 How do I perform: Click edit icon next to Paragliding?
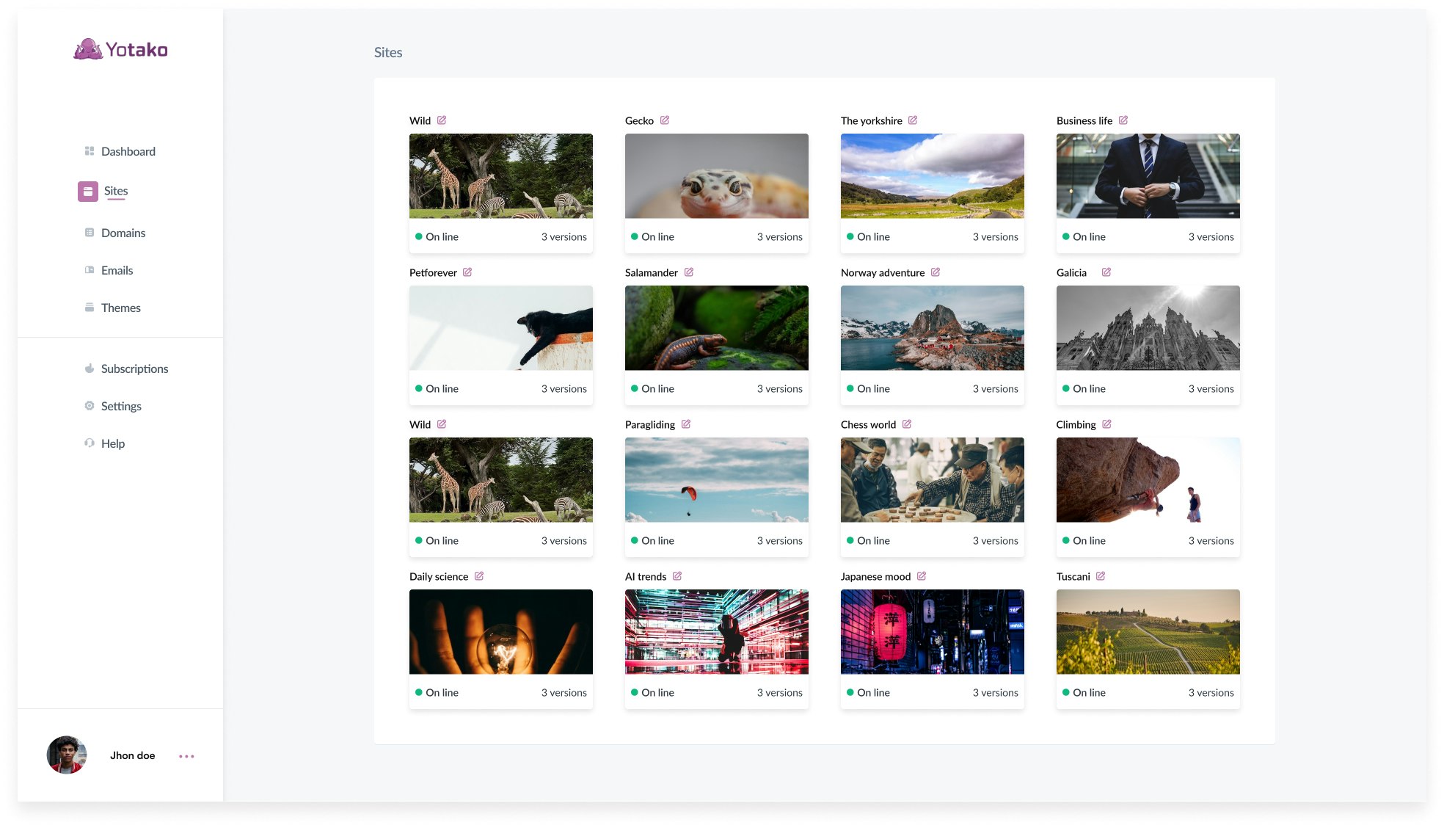tap(686, 424)
